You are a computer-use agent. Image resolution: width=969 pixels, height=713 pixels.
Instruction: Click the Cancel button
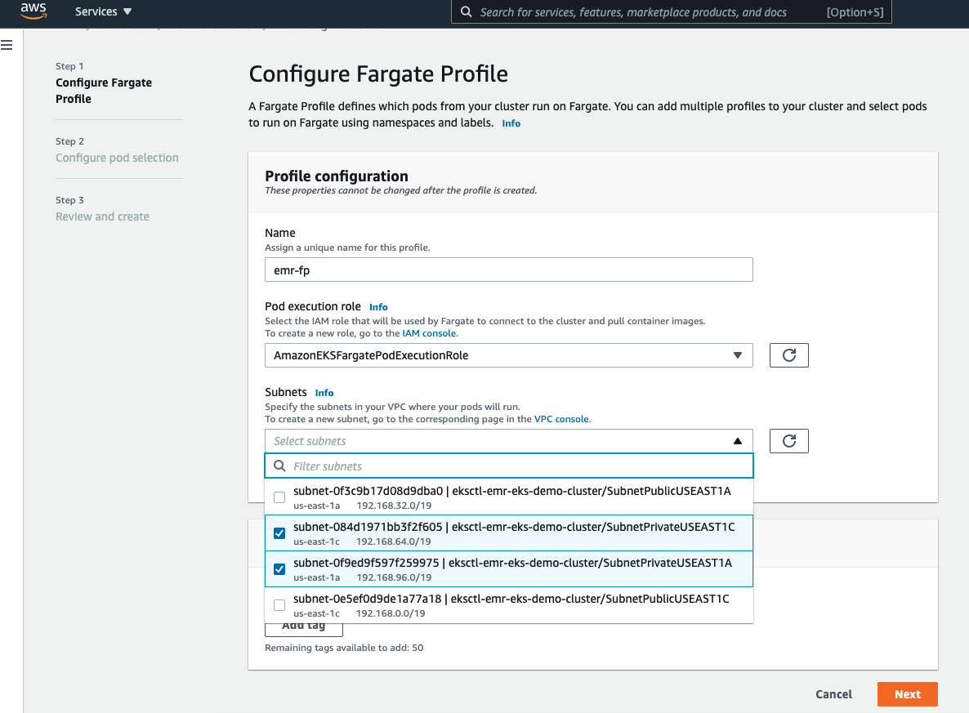pos(833,693)
